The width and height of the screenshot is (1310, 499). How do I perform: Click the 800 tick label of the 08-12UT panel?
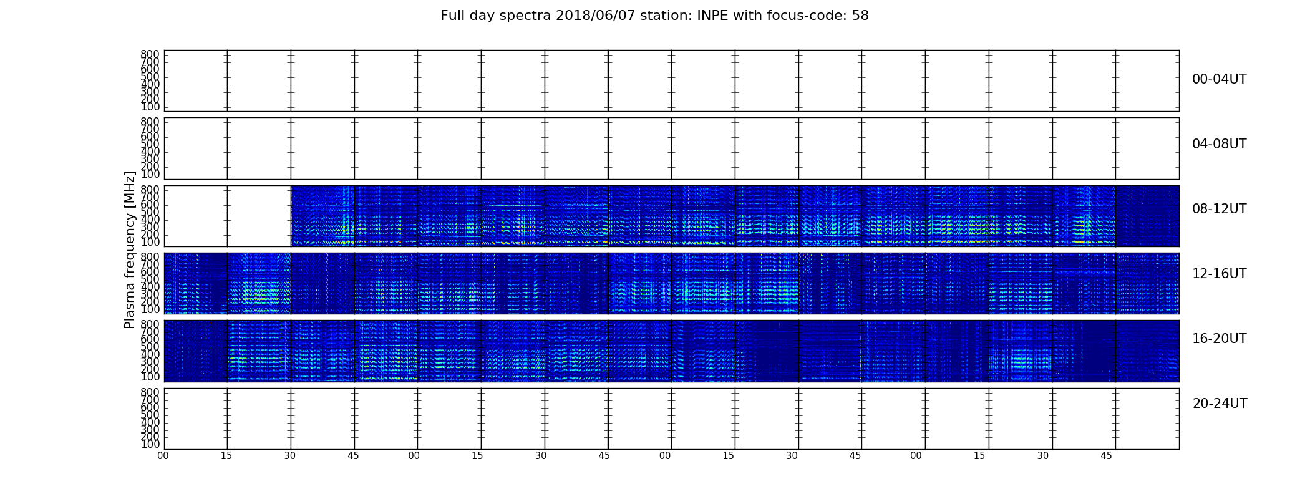150,190
